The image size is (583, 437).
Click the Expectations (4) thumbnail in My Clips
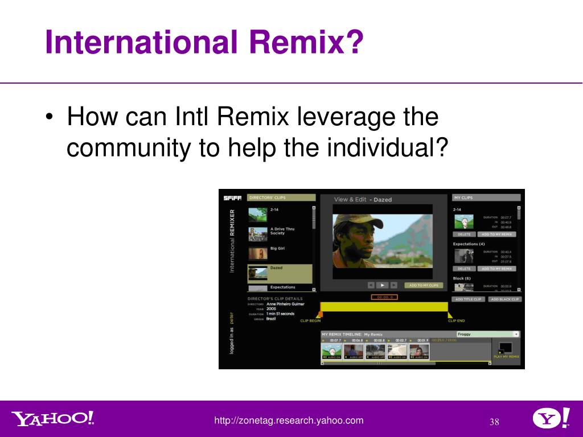(463, 256)
